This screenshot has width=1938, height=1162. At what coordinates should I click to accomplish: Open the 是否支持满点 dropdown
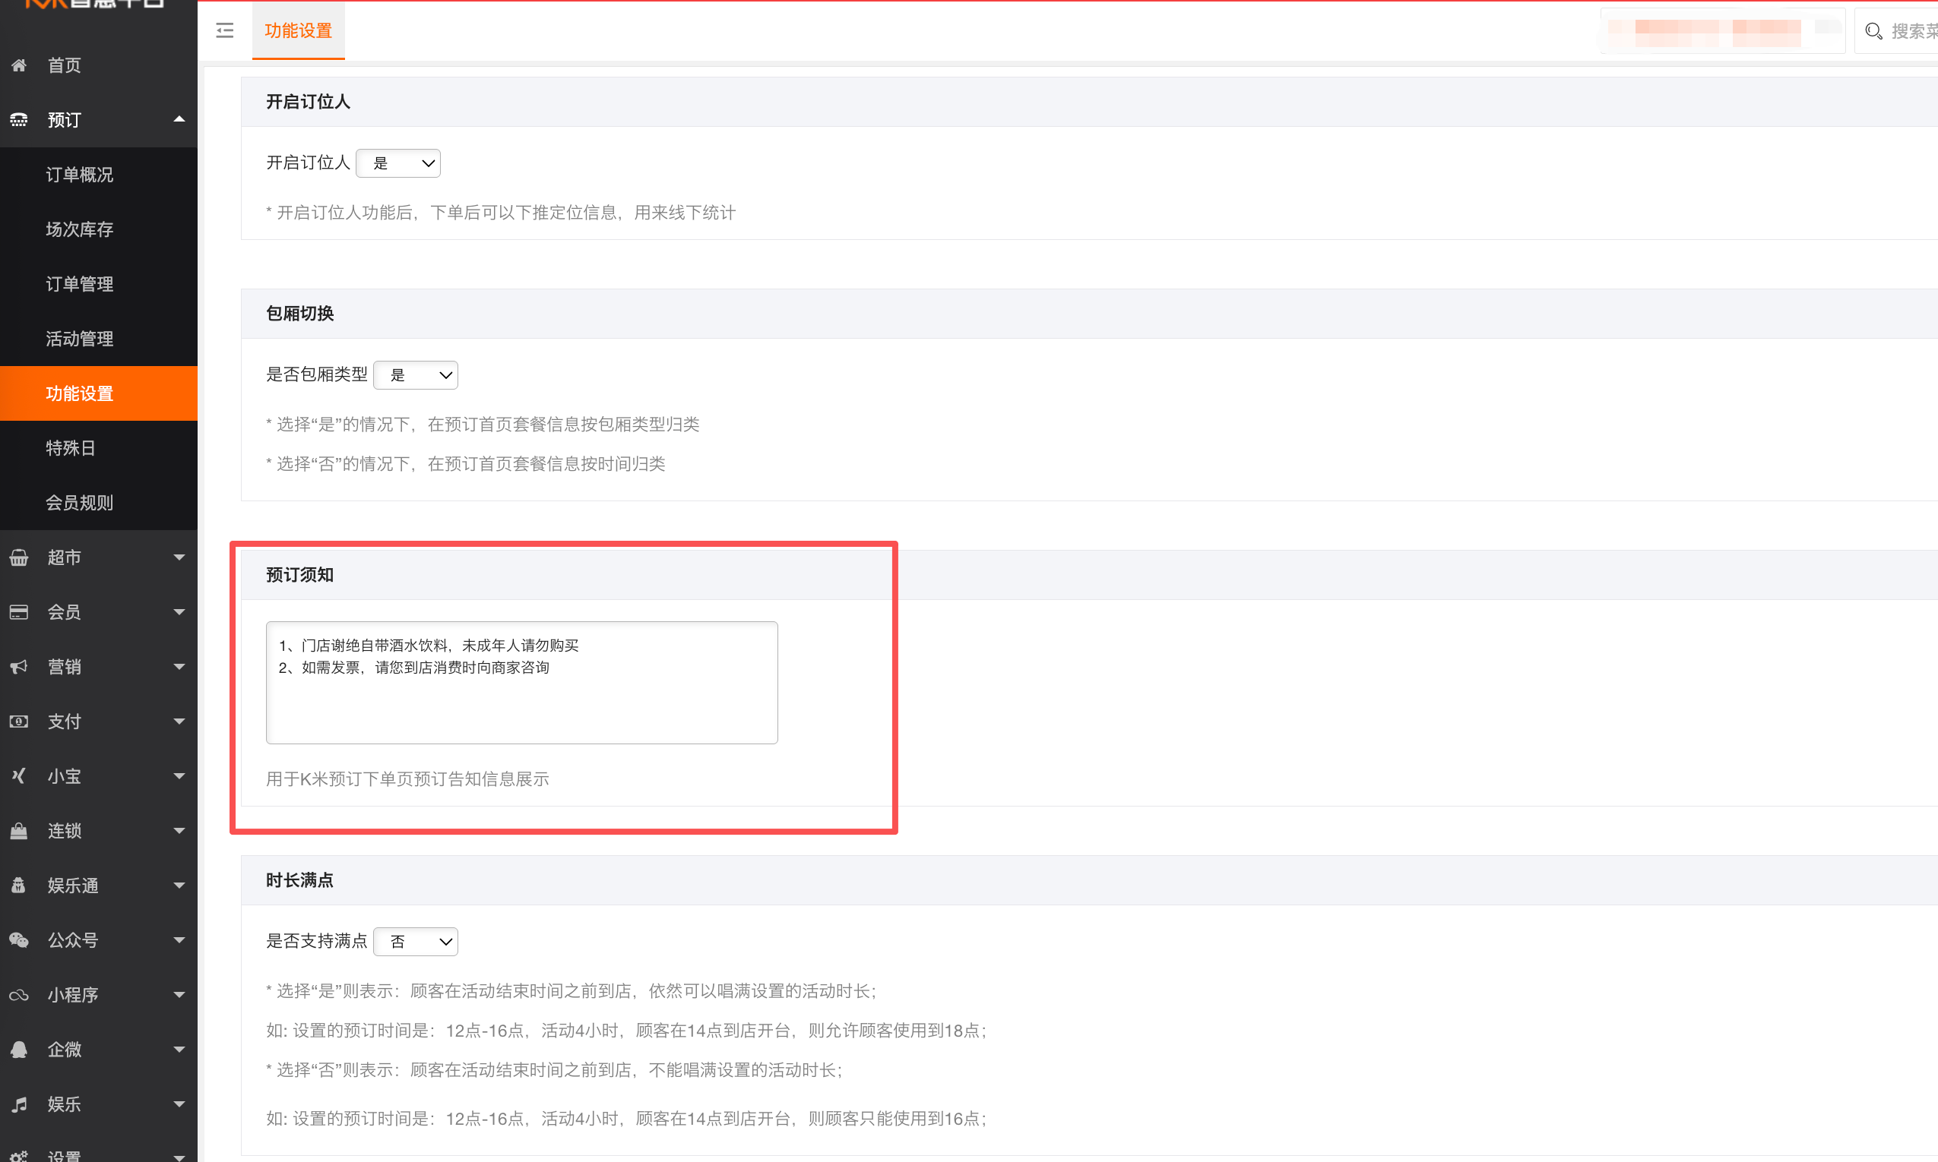coord(415,941)
